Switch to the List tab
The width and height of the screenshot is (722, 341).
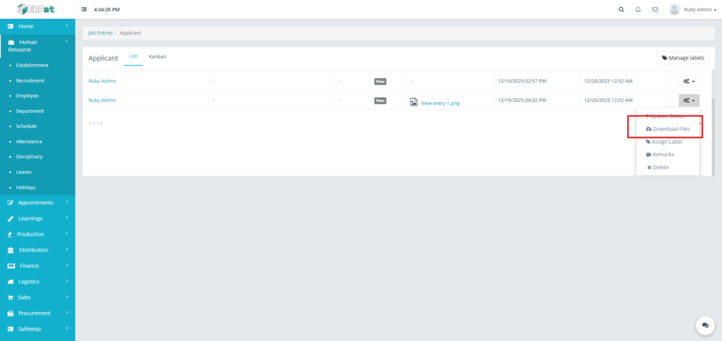coord(133,57)
